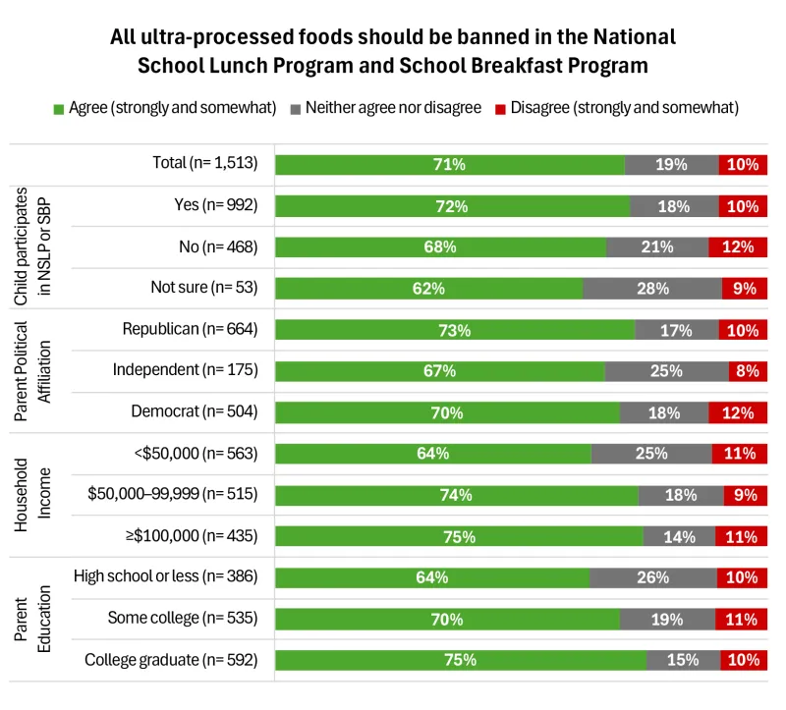The image size is (786, 710).
Task: Click the Household Income axis group label
Action: point(33,494)
